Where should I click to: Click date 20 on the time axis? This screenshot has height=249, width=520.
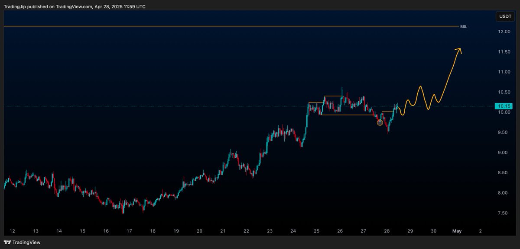tap(199, 231)
